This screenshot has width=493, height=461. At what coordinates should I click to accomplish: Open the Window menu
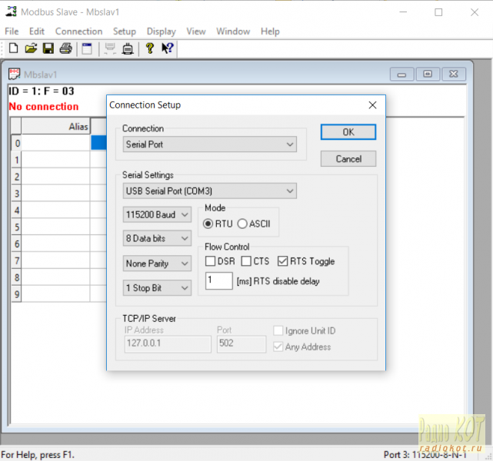233,32
